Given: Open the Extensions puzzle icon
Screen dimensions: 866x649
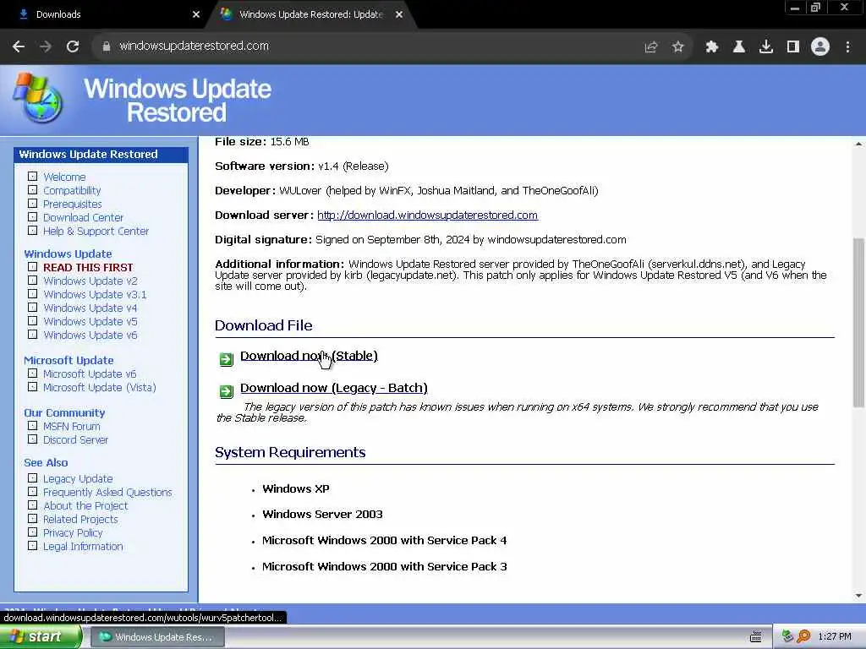Looking at the screenshot, I should coord(712,47).
